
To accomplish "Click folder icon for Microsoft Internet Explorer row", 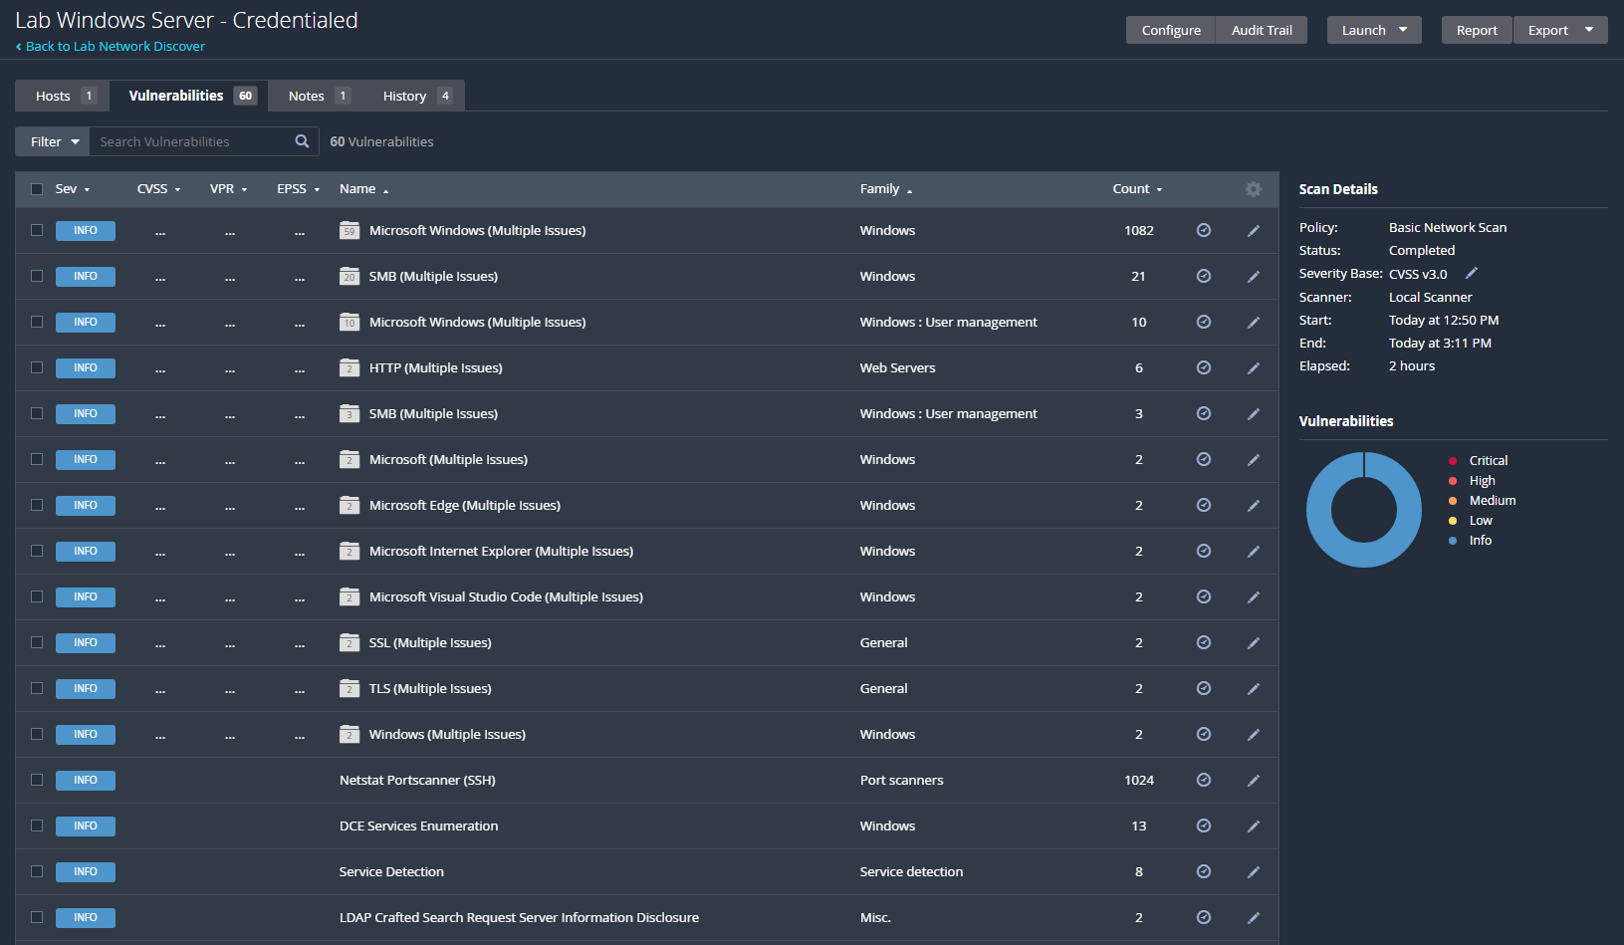I will tap(349, 551).
